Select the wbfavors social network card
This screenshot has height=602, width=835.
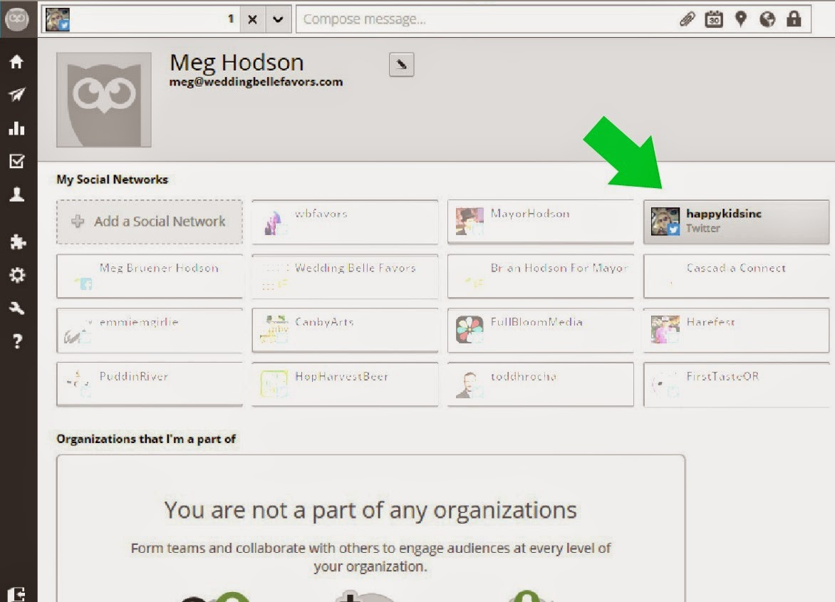click(x=345, y=222)
